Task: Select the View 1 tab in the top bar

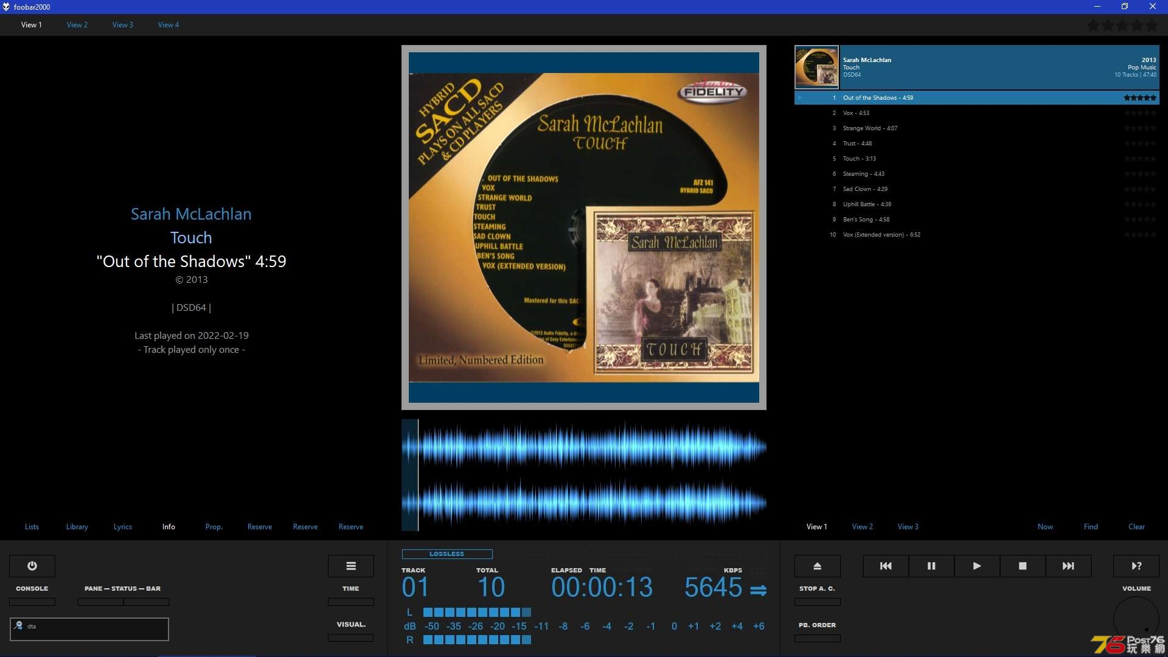Action: pyautogui.click(x=32, y=25)
